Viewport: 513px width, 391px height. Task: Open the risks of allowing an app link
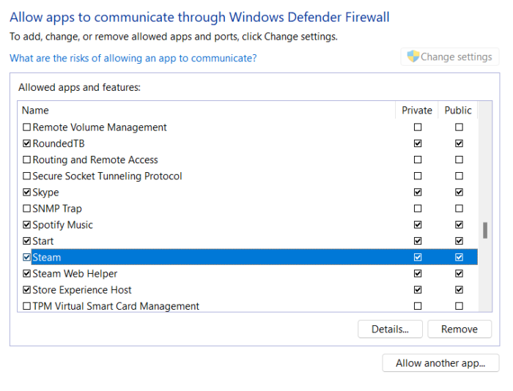133,58
